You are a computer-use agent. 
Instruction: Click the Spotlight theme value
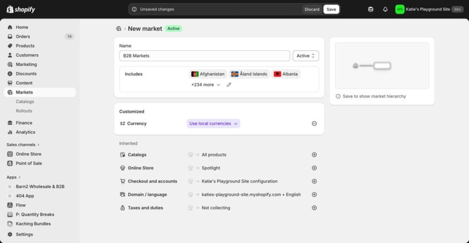[x=211, y=168]
